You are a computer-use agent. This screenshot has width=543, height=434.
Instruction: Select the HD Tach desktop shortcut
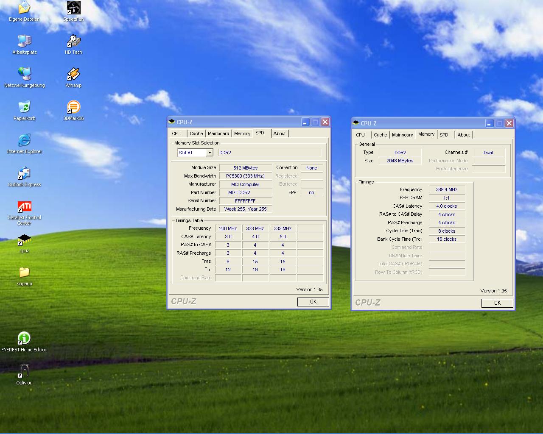pyautogui.click(x=73, y=45)
